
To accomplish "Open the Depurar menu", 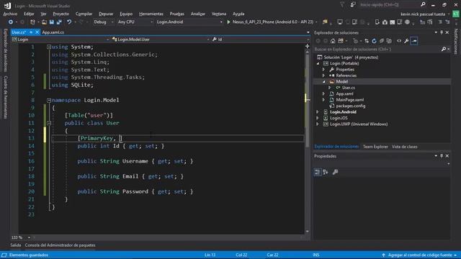I will (106, 14).
